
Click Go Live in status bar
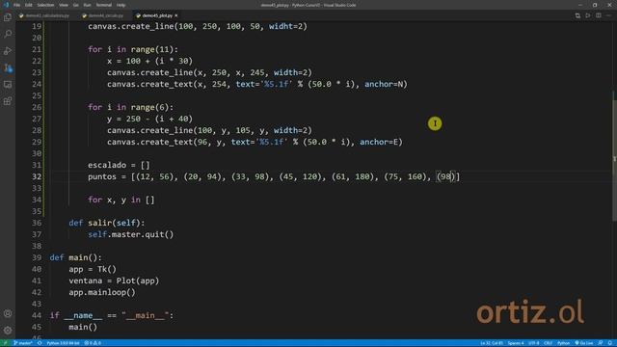click(x=584, y=343)
